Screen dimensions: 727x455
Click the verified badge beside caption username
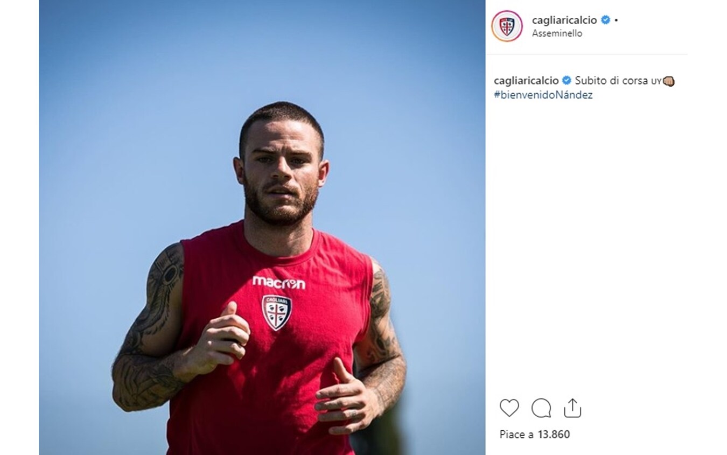[567, 81]
